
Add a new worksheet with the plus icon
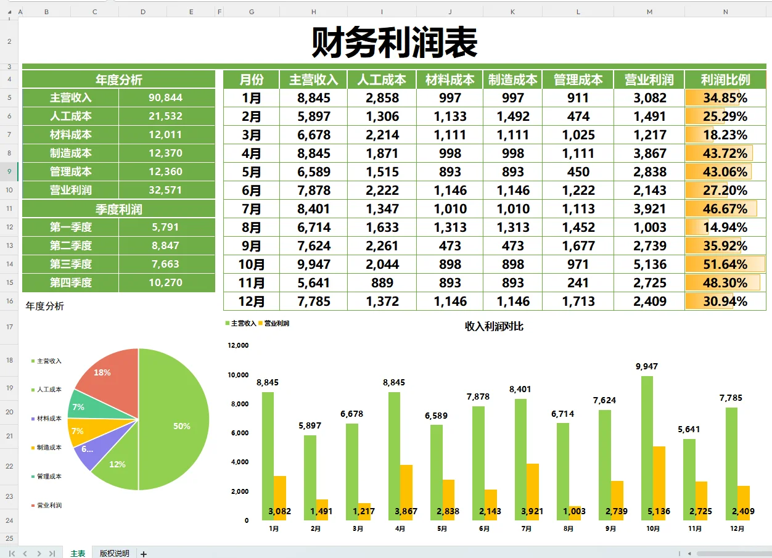point(142,553)
